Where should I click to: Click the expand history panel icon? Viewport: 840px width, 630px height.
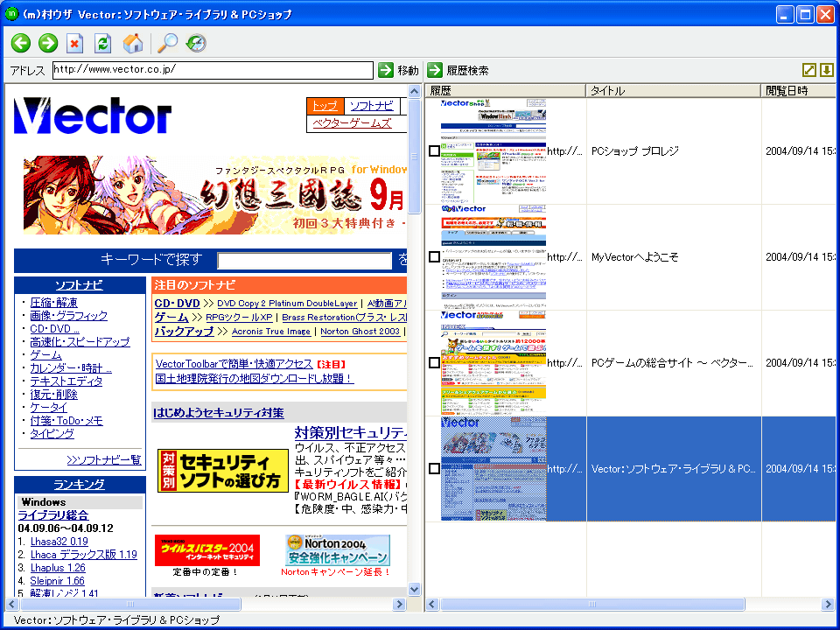[x=808, y=70]
